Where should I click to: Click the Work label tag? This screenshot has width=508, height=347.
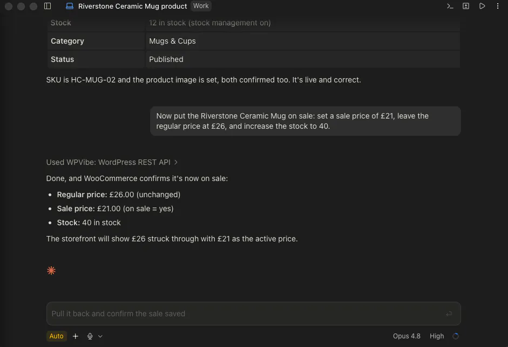pyautogui.click(x=201, y=6)
